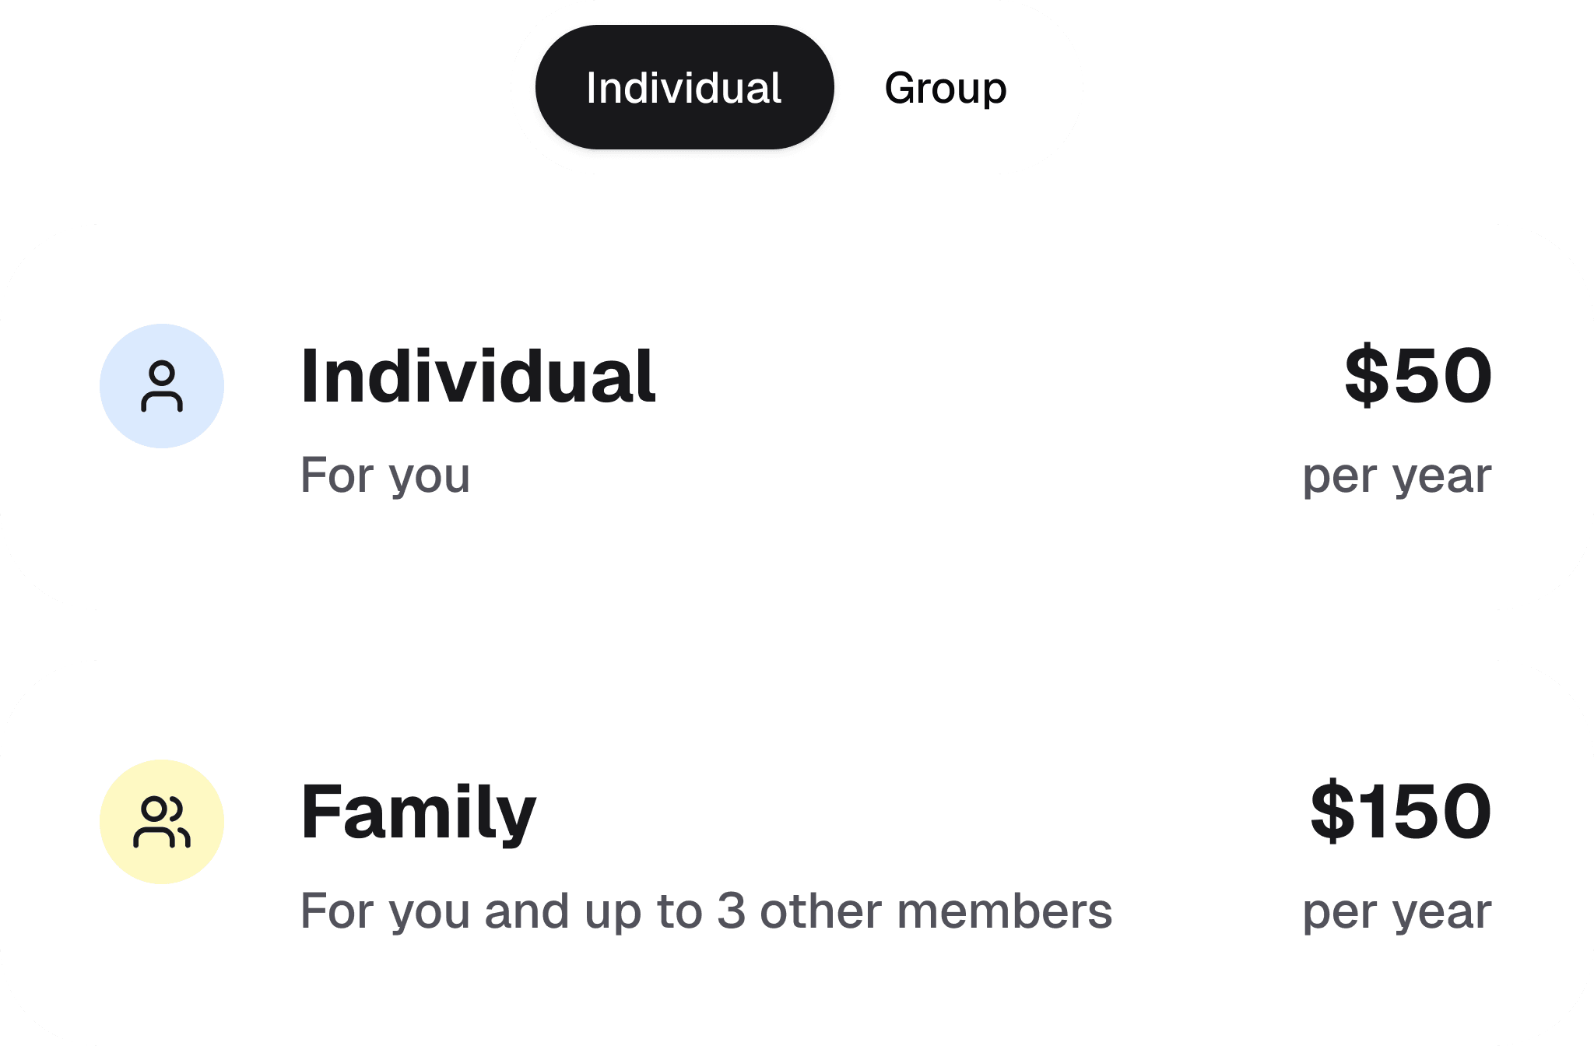This screenshot has height=1046, width=1594.
Task: Select the Group tab in the pill selector
Action: pos(944,88)
